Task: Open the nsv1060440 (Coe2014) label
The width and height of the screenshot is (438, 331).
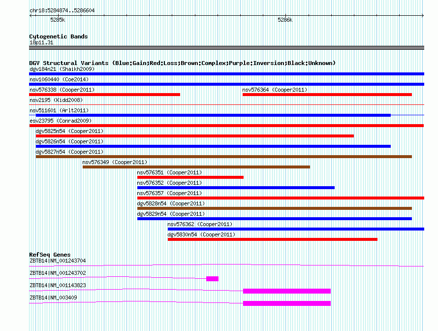Action: tap(59, 79)
